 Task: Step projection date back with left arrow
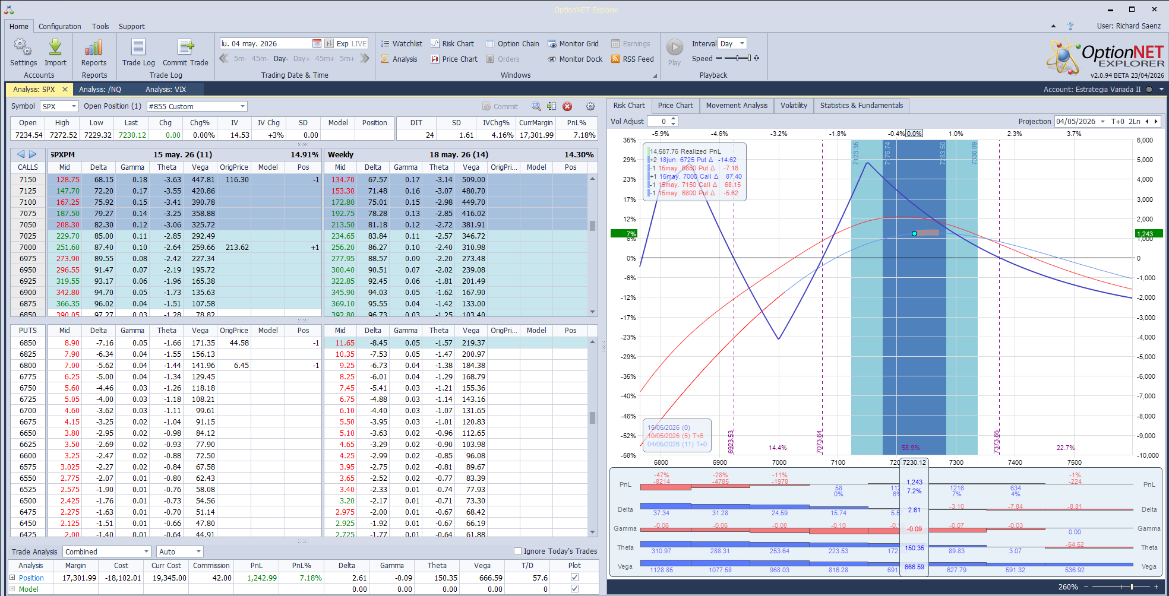[1146, 121]
